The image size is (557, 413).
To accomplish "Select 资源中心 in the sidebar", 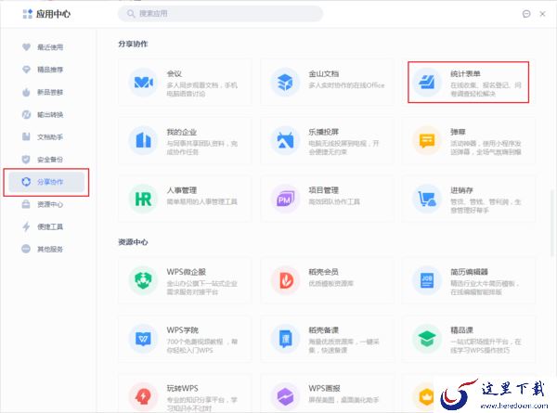I will [45, 204].
